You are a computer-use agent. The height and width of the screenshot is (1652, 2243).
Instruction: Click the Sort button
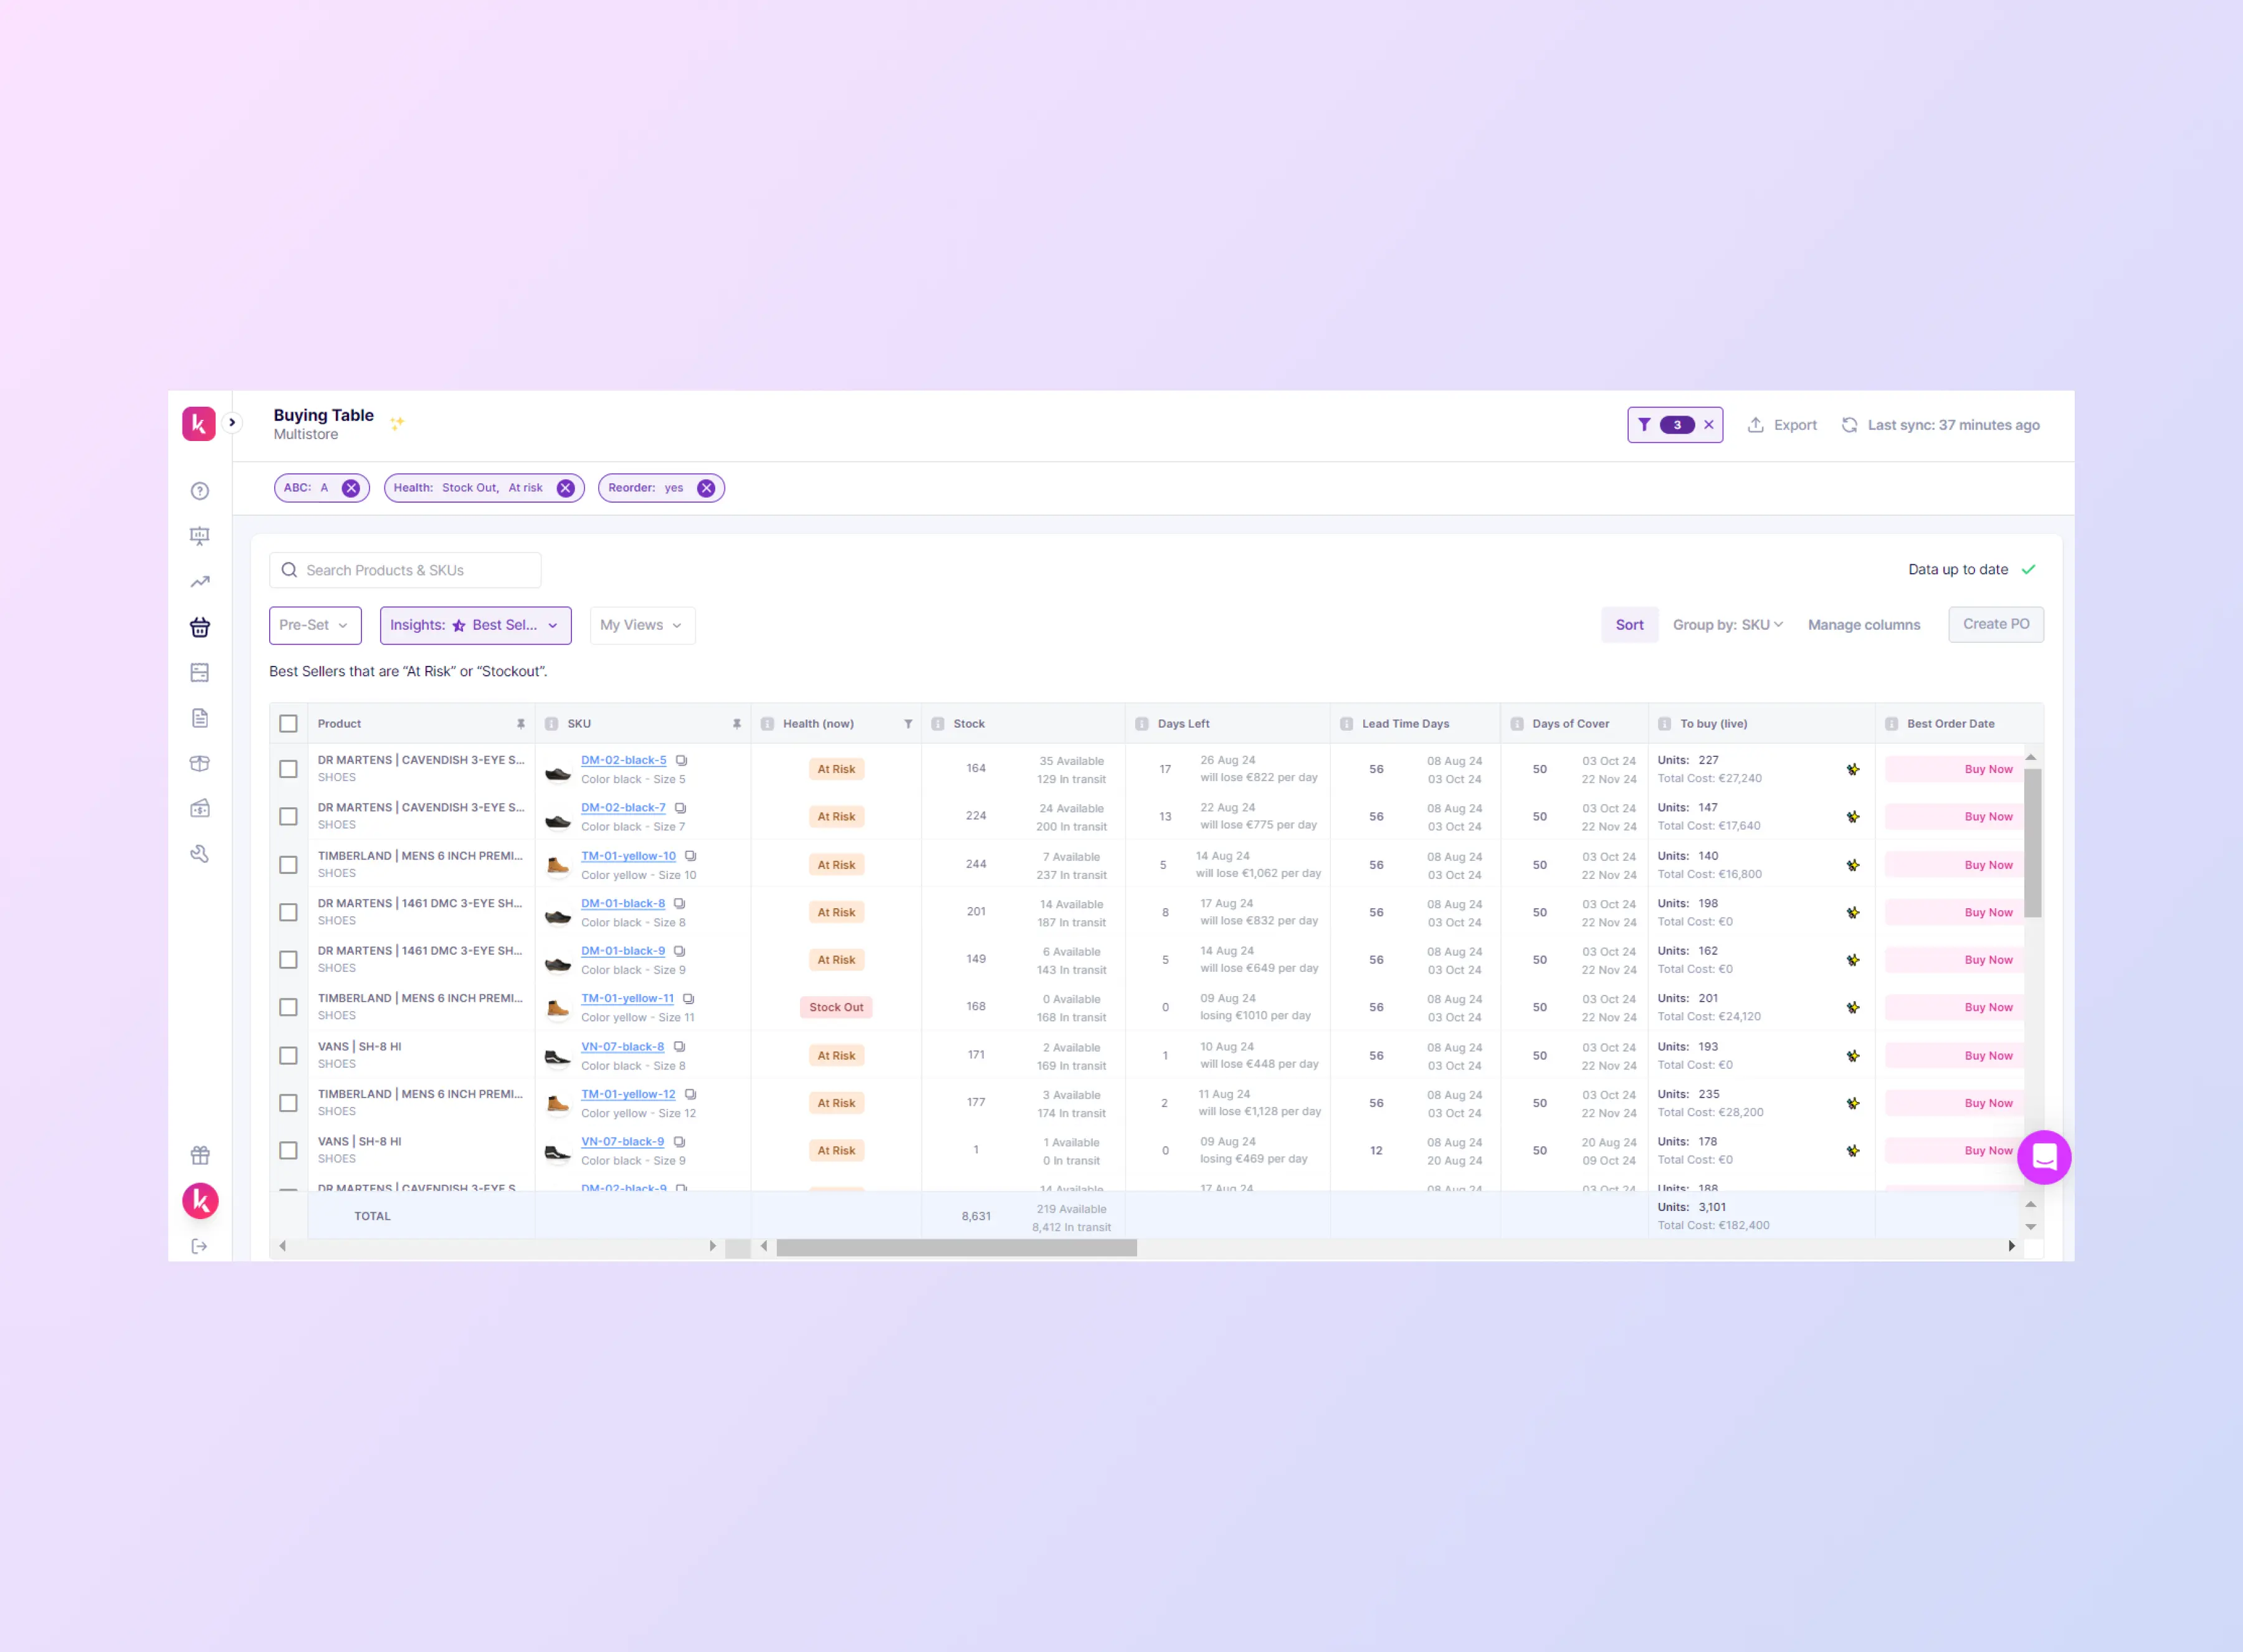1629,625
